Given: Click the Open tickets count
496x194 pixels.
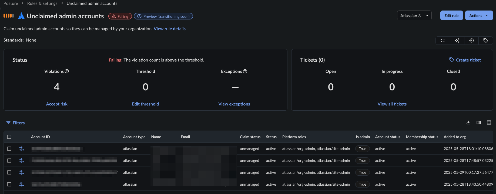Looking at the screenshot, I should (331, 87).
